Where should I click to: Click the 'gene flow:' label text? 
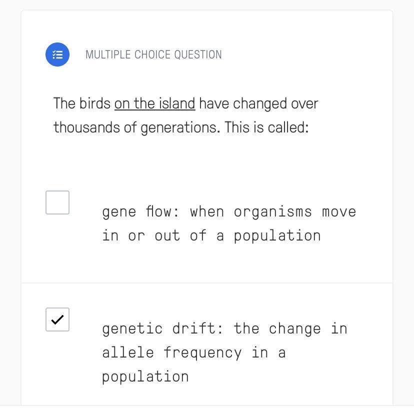[x=140, y=211]
